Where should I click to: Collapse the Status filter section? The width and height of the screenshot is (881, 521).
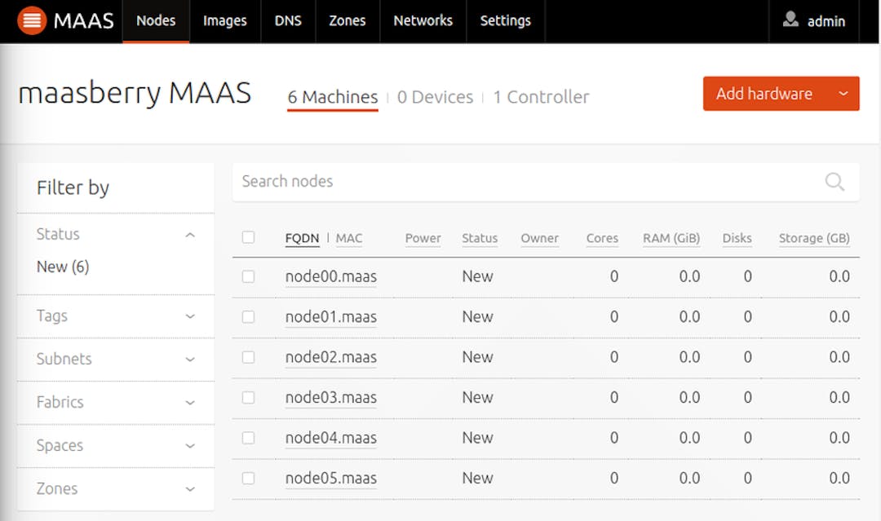point(190,234)
